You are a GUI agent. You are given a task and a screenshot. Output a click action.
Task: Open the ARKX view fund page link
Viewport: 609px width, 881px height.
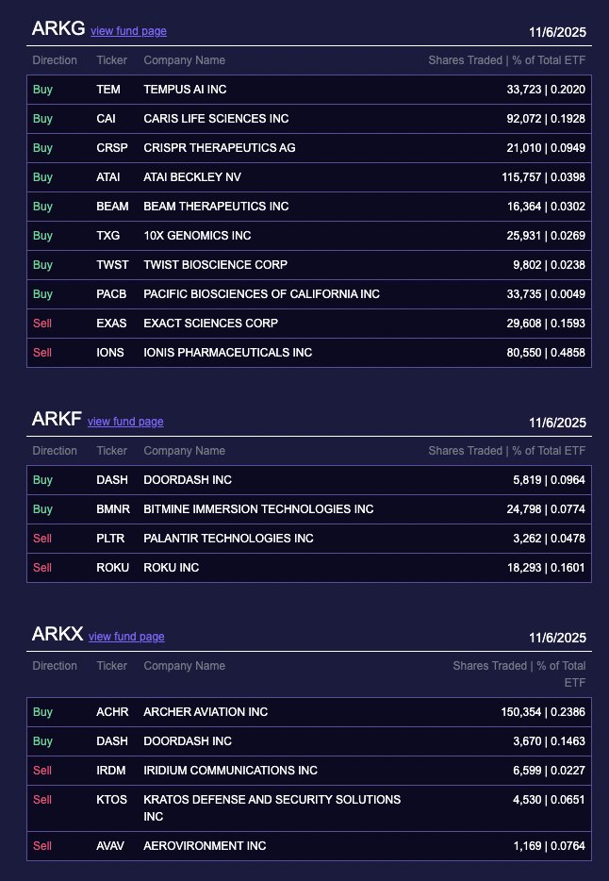126,637
